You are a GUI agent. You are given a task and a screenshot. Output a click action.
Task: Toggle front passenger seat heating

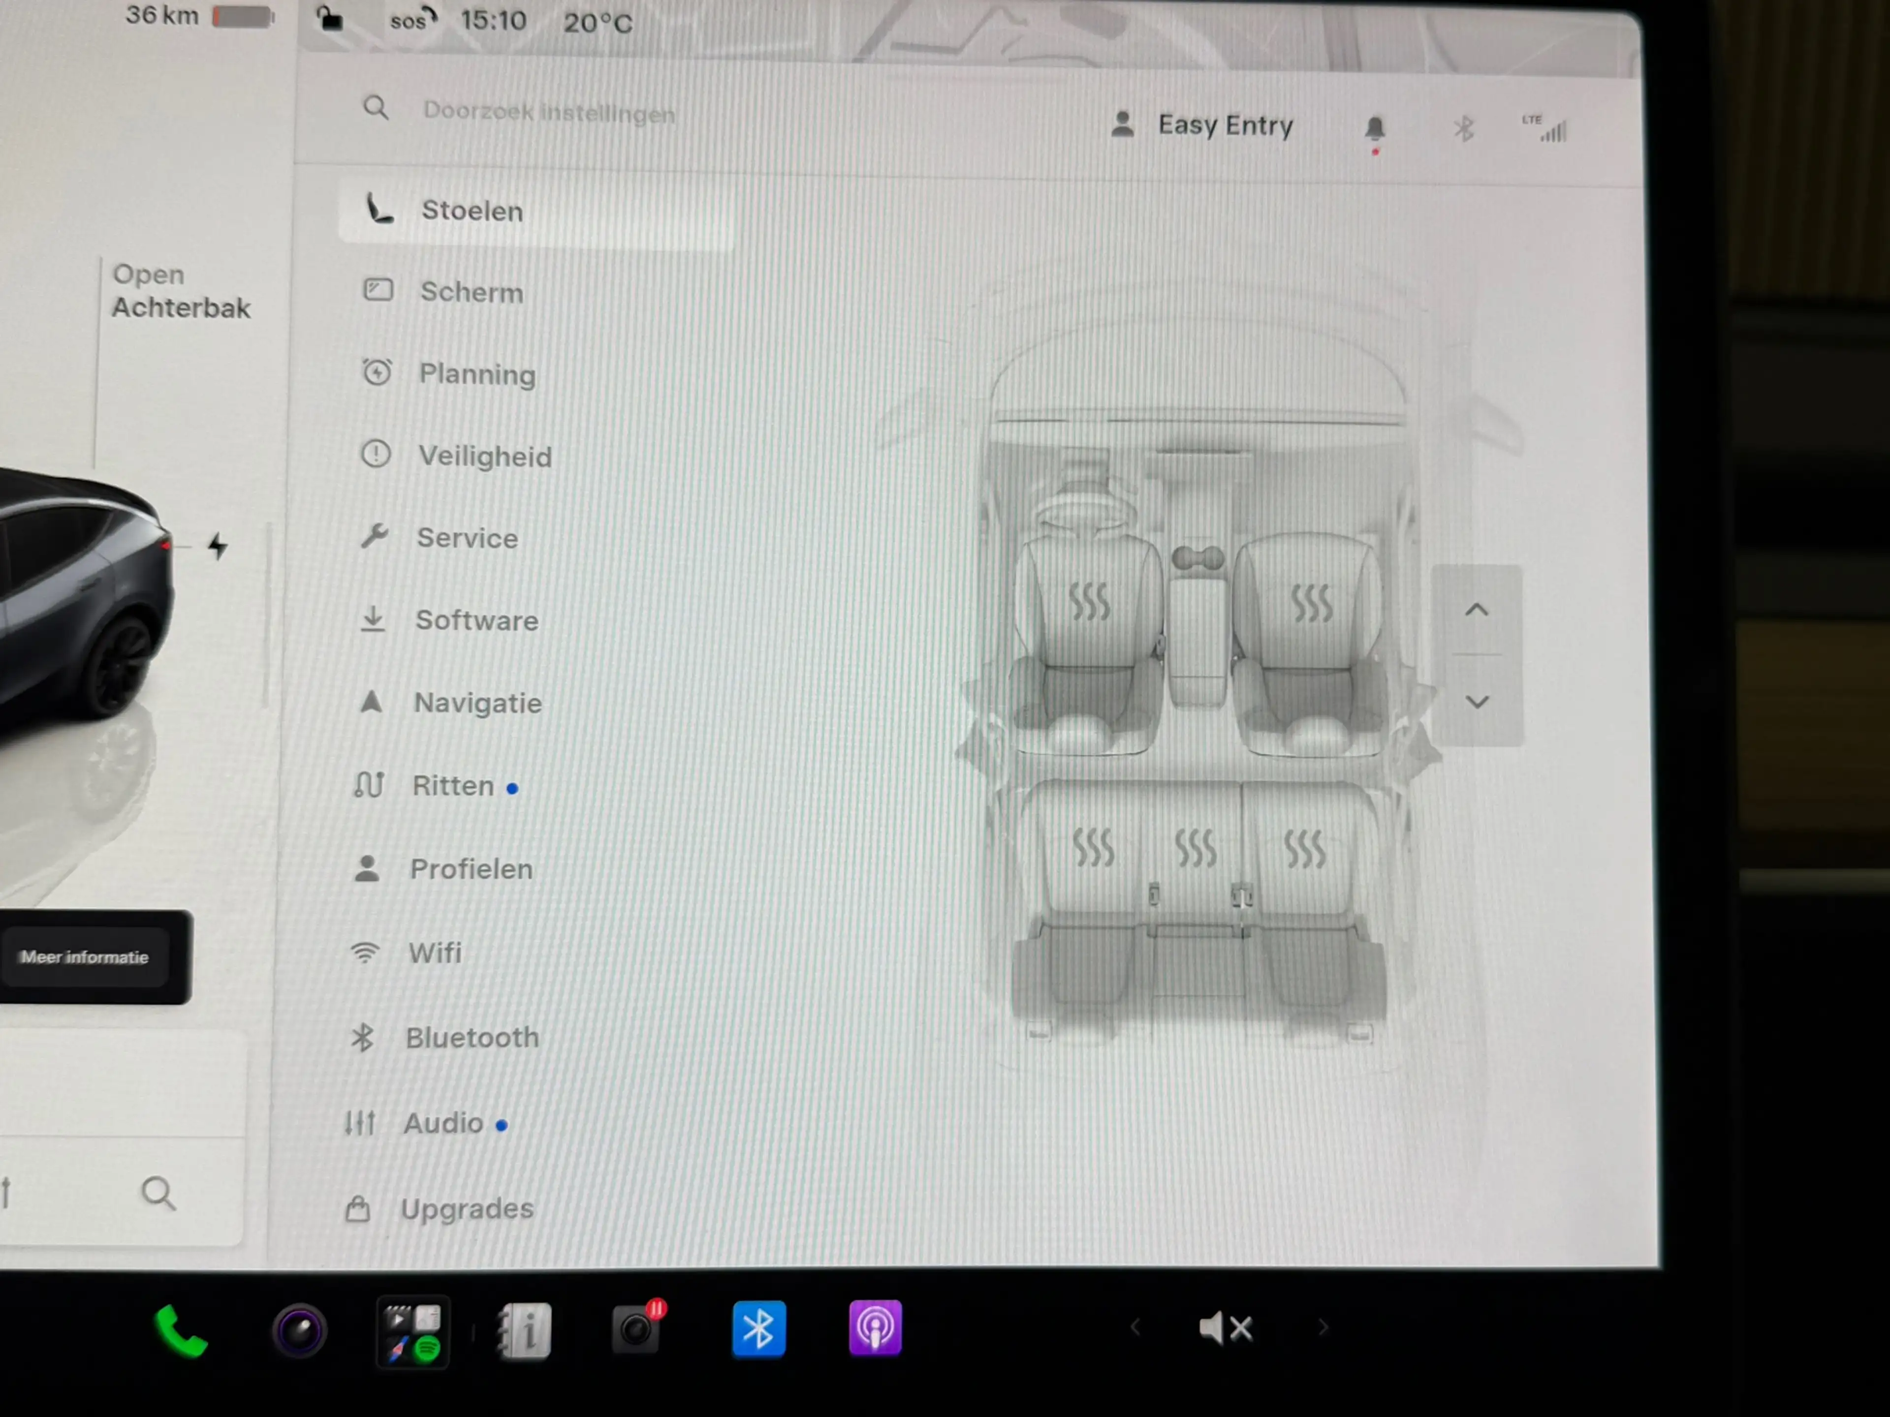point(1311,603)
